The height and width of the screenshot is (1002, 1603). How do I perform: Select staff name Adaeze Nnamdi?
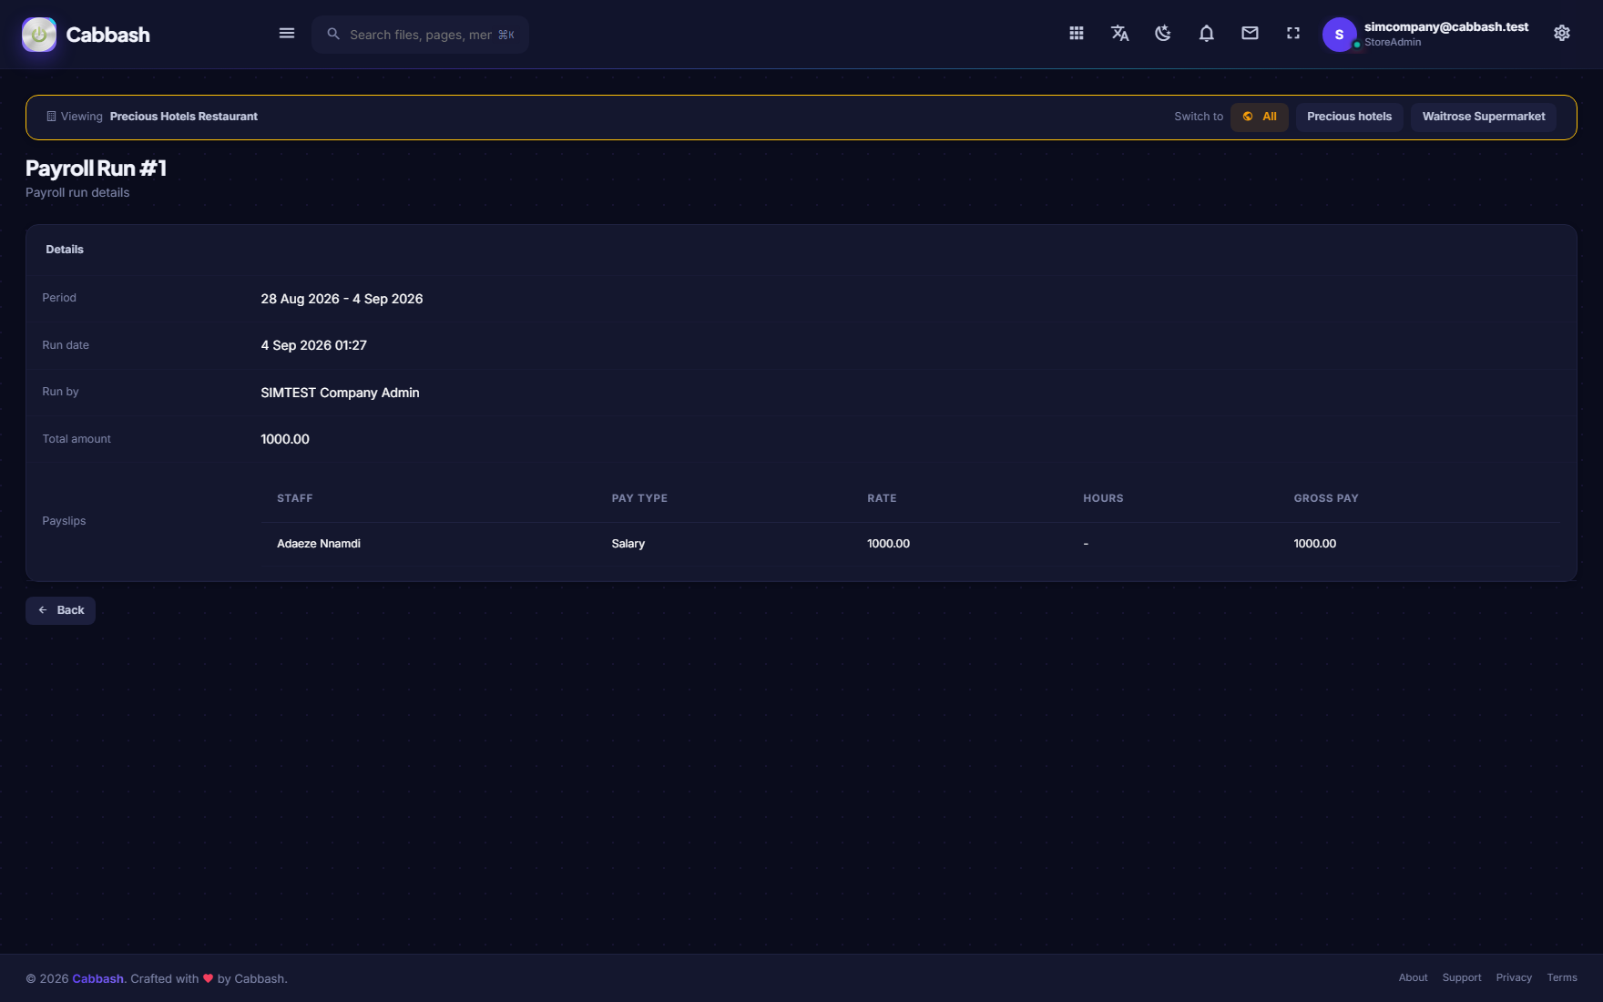319,544
